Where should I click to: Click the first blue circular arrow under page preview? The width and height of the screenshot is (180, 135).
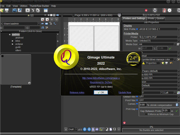click(x=85, y=129)
